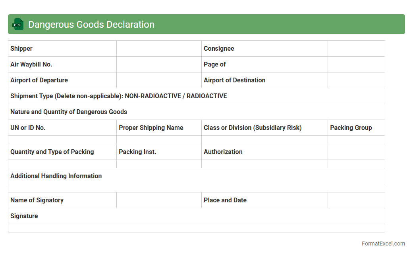Viewport: 413px width, 255px height.
Task: Click the empty cell under Packing Inst.
Action: (159, 164)
